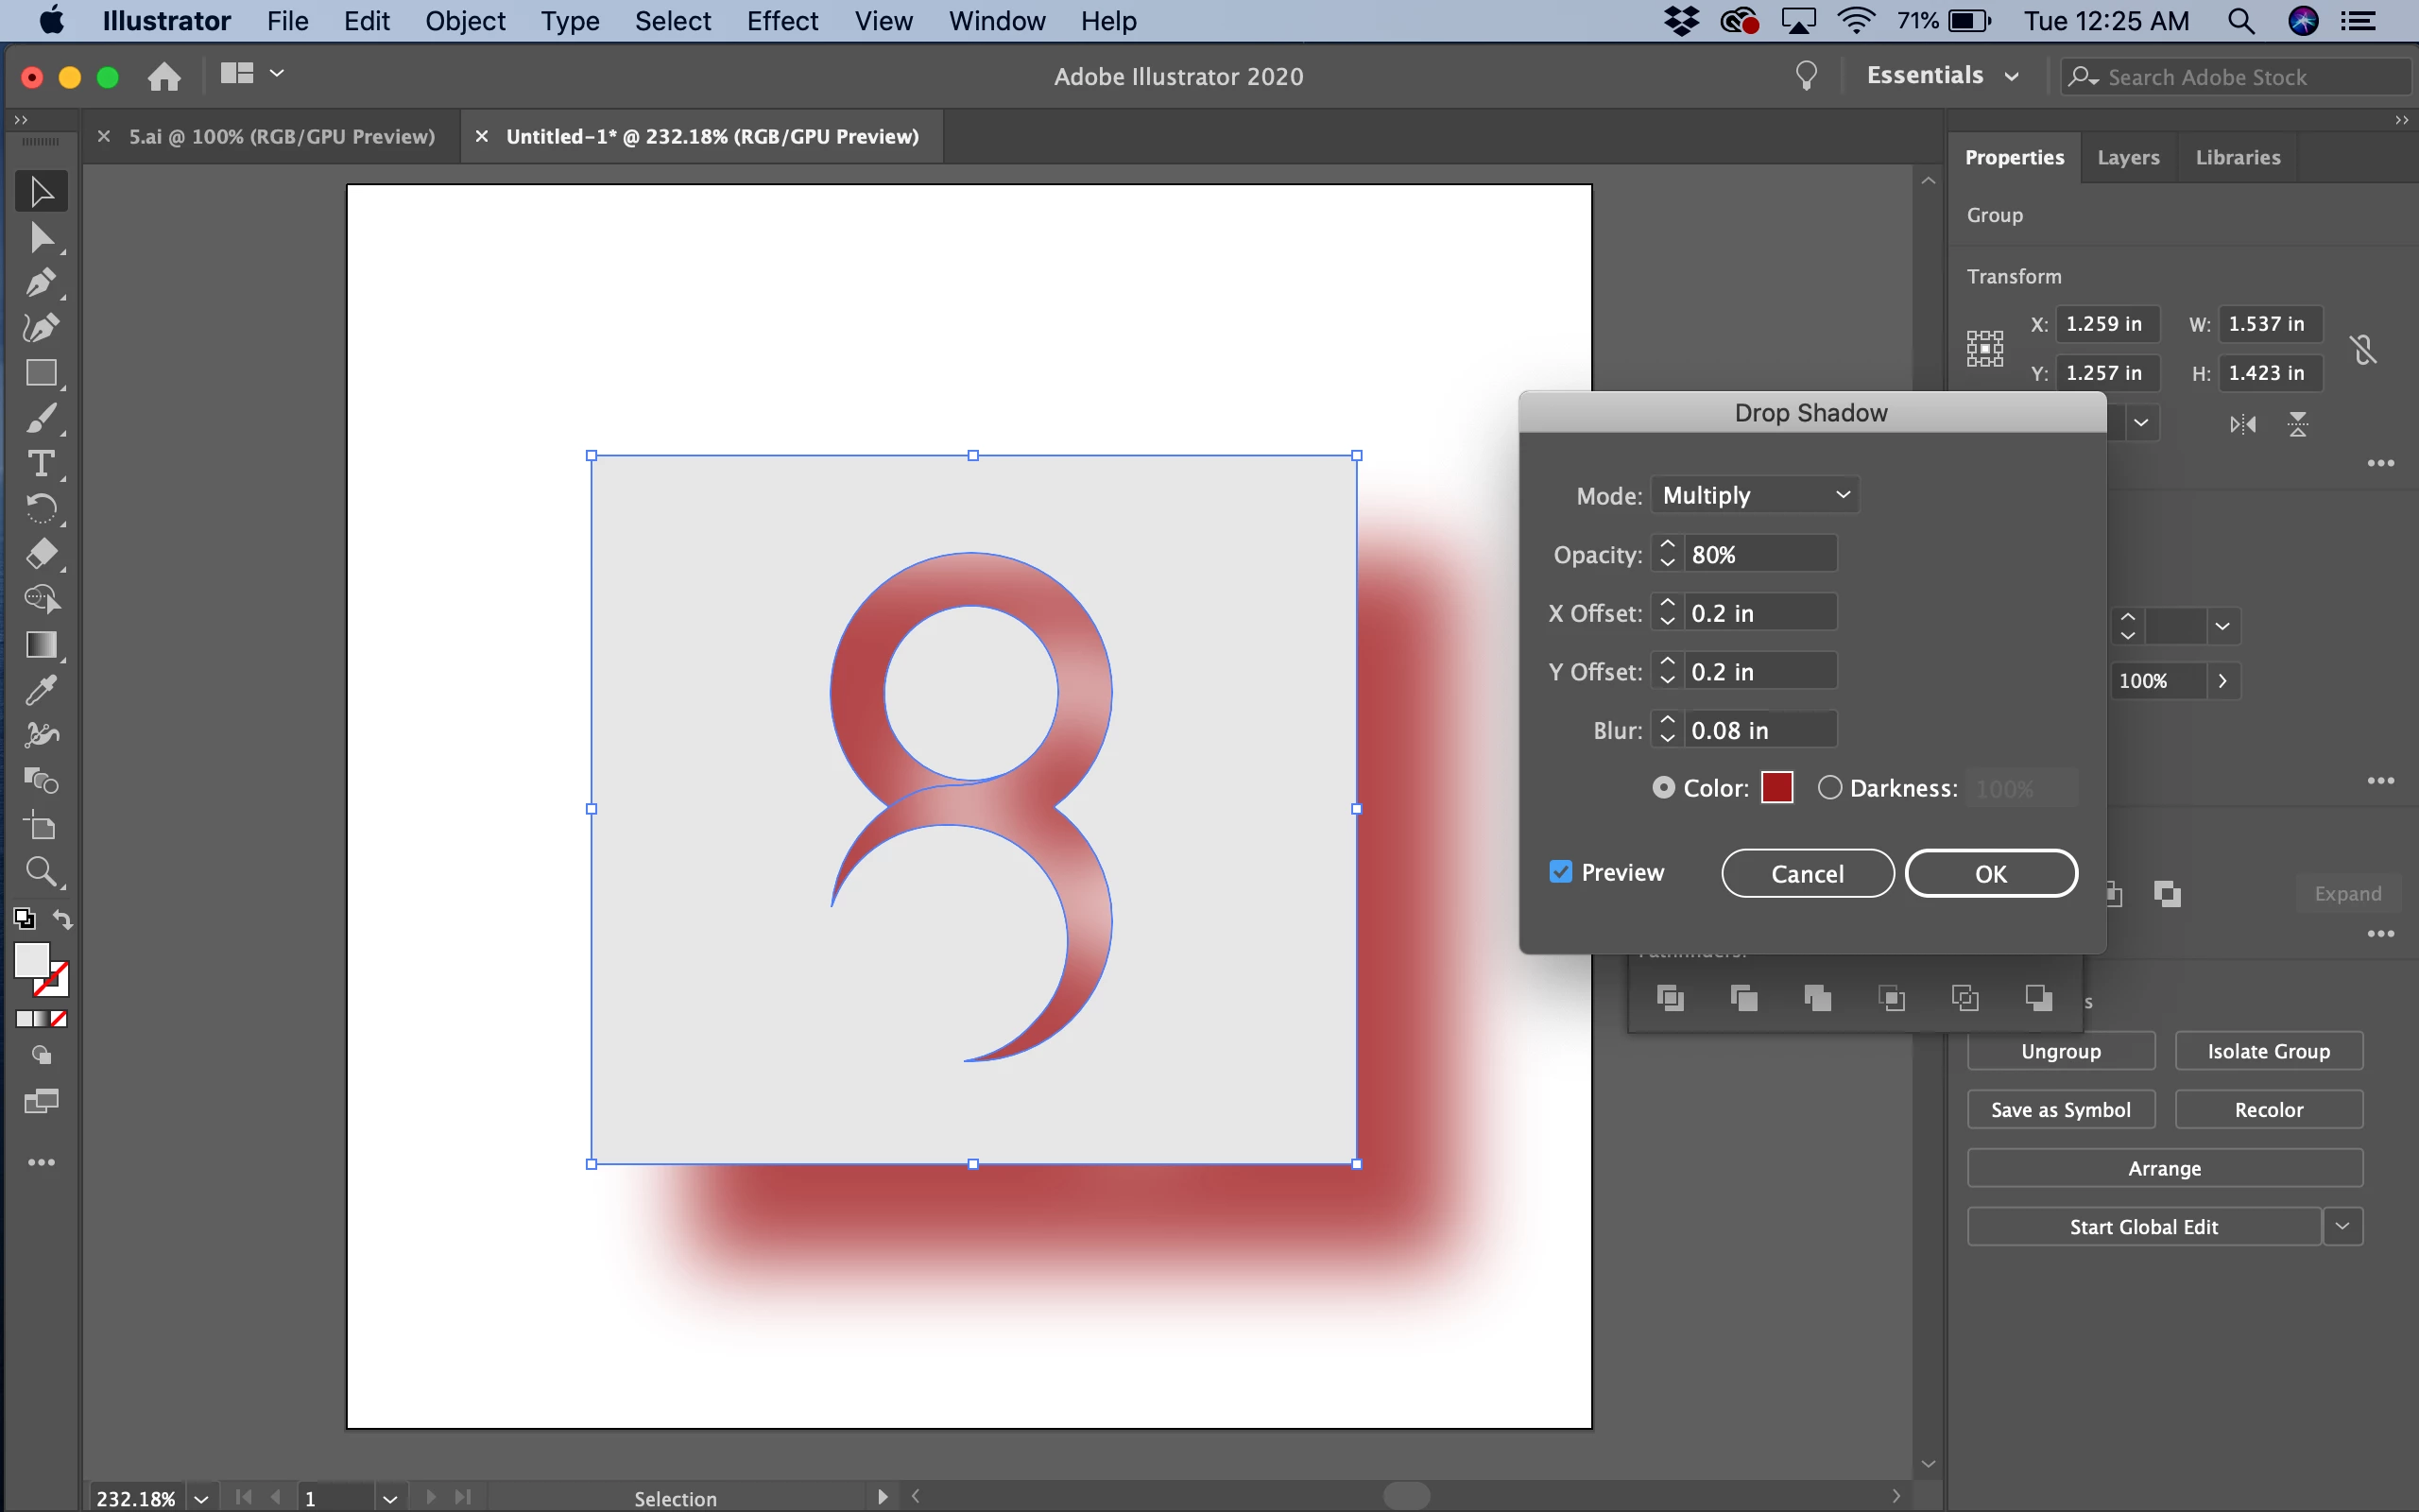
Task: Click OK in Drop Shadow dialog
Action: pos(1990,873)
